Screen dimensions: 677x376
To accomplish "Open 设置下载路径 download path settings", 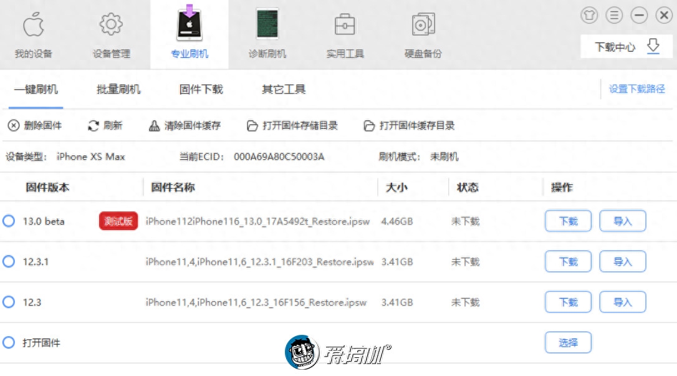I will (x=637, y=89).
